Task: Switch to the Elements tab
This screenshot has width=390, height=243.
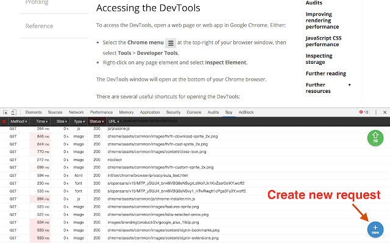Action: click(34, 112)
